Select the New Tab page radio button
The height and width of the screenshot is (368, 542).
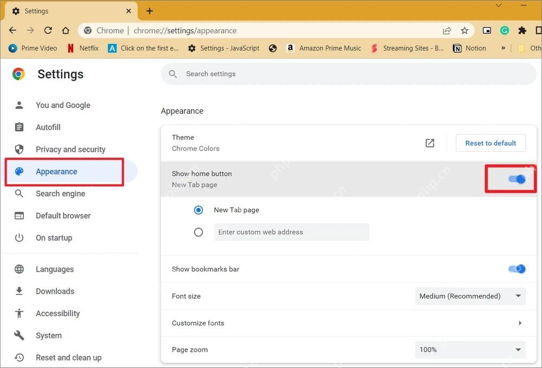(x=198, y=210)
